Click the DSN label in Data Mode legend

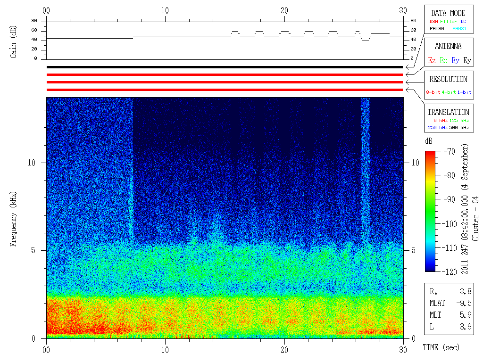(433, 22)
